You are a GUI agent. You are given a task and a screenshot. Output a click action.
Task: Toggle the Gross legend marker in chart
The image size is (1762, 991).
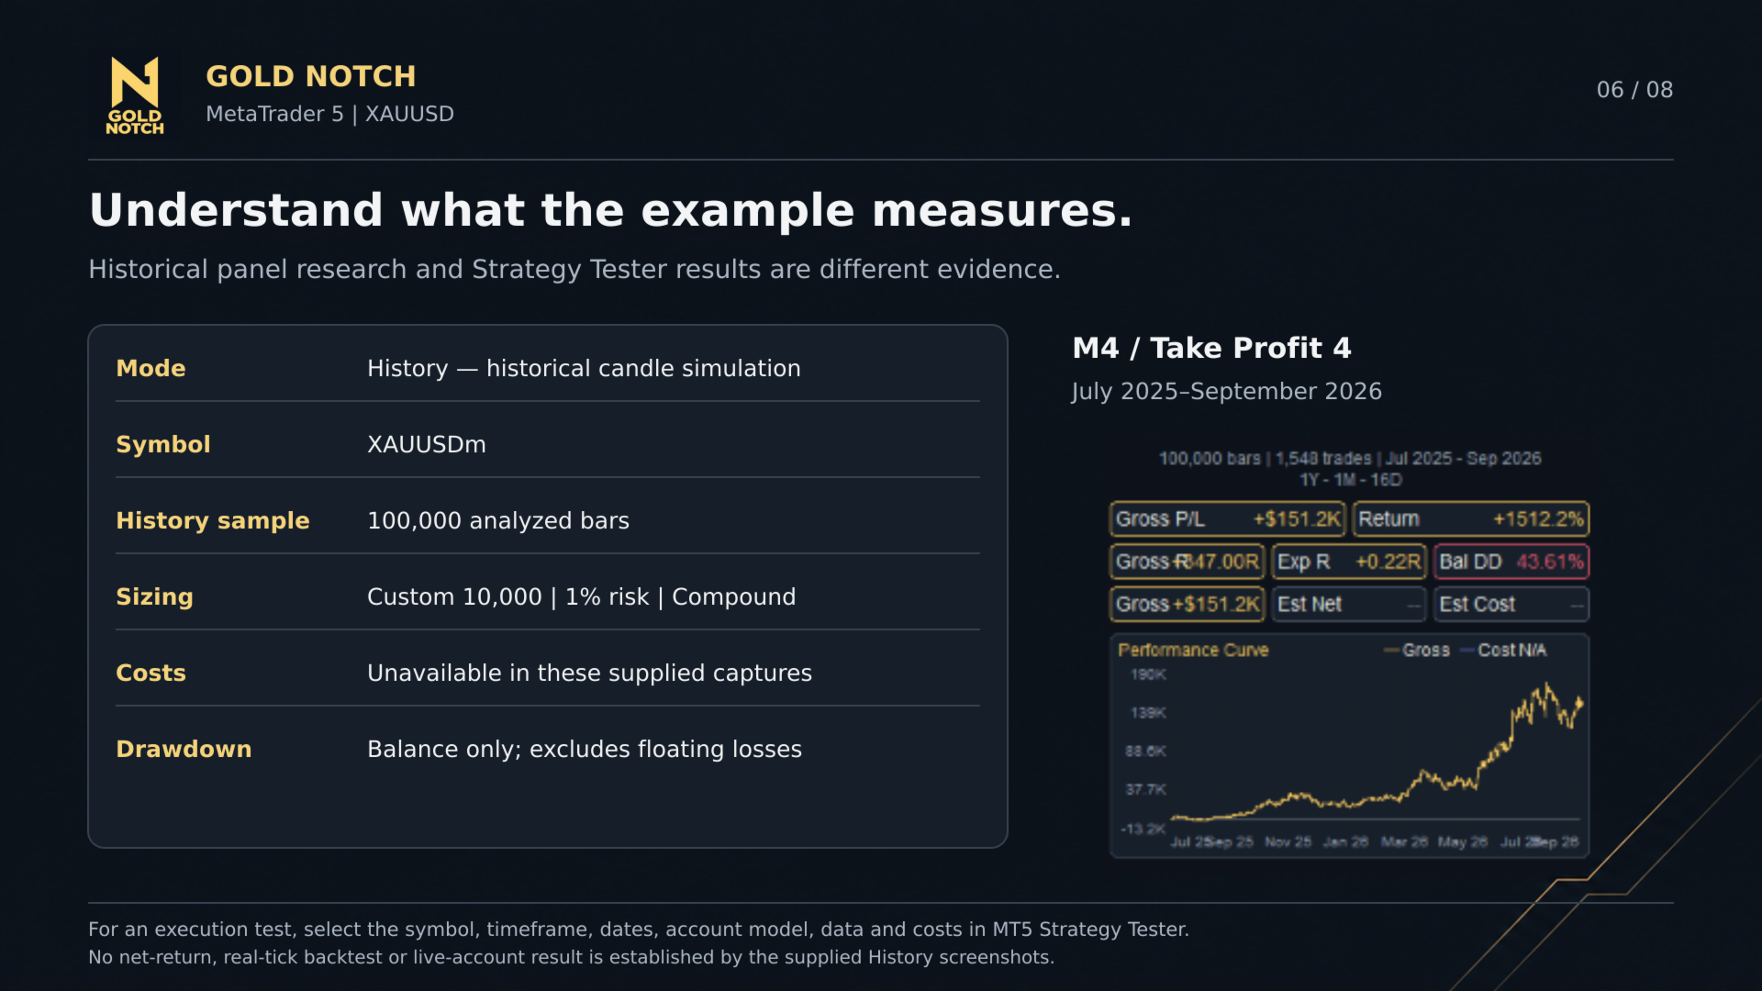click(1392, 650)
